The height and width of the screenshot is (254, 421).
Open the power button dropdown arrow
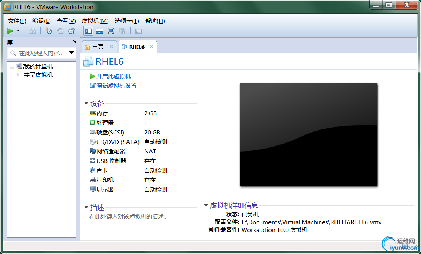pos(17,31)
